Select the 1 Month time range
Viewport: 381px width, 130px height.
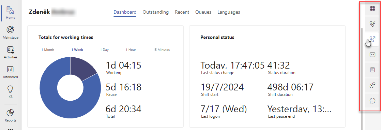pyautogui.click(x=48, y=50)
